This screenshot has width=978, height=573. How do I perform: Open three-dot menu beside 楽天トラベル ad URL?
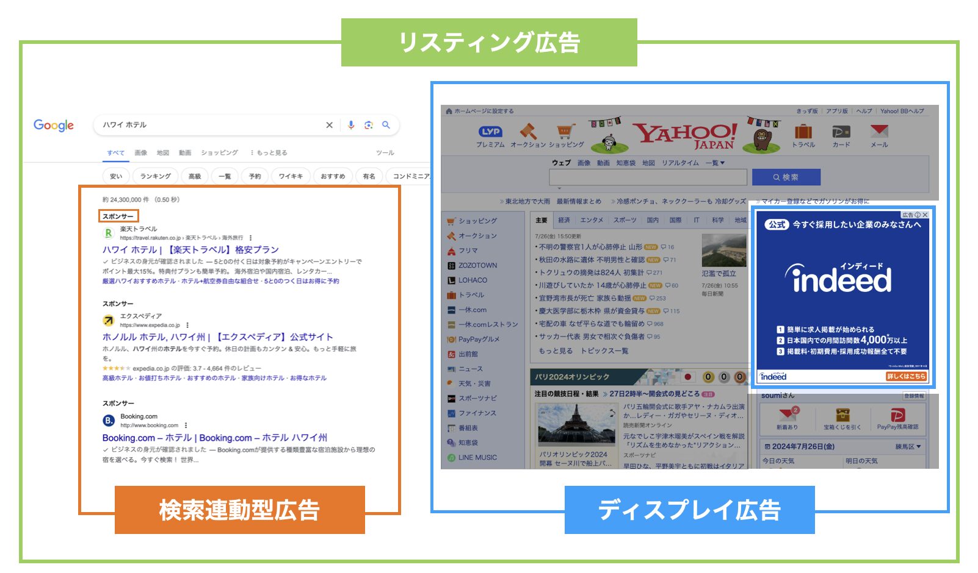(251, 238)
